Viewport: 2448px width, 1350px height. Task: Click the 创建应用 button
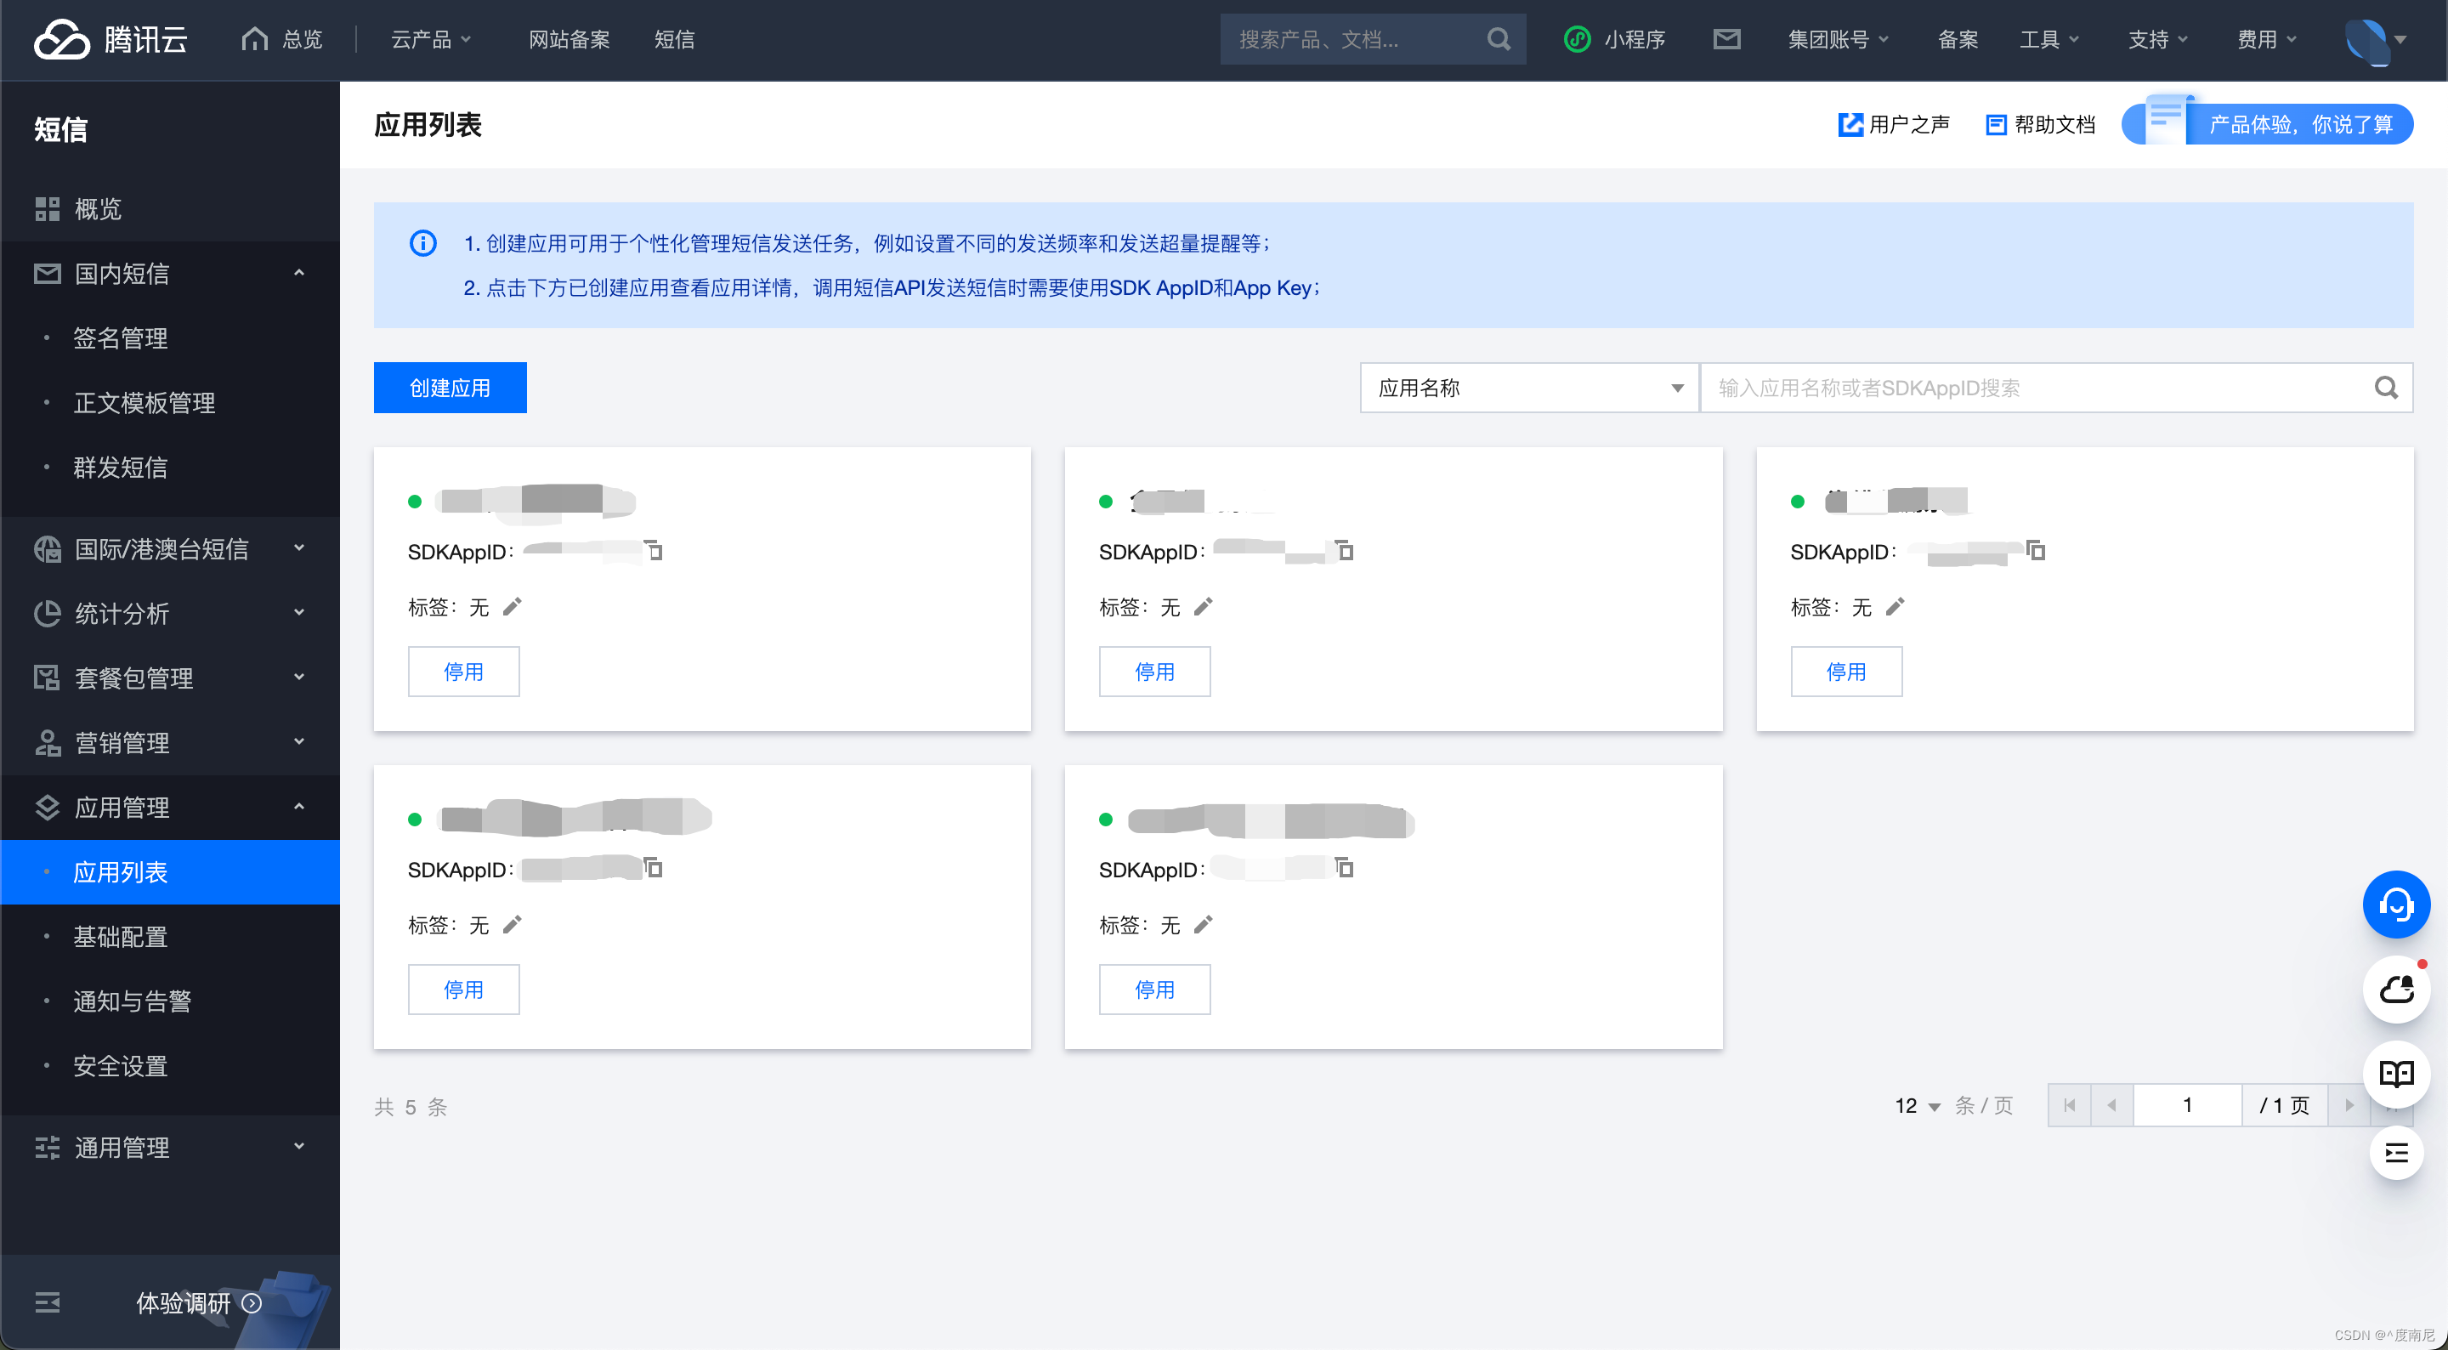pyautogui.click(x=450, y=388)
